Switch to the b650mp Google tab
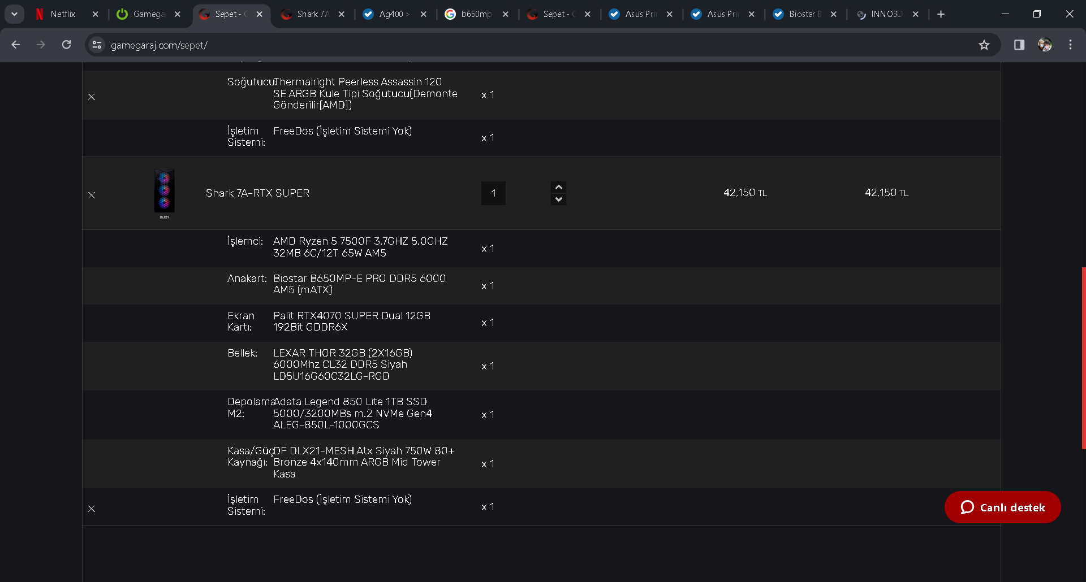1086x582 pixels. [476, 14]
